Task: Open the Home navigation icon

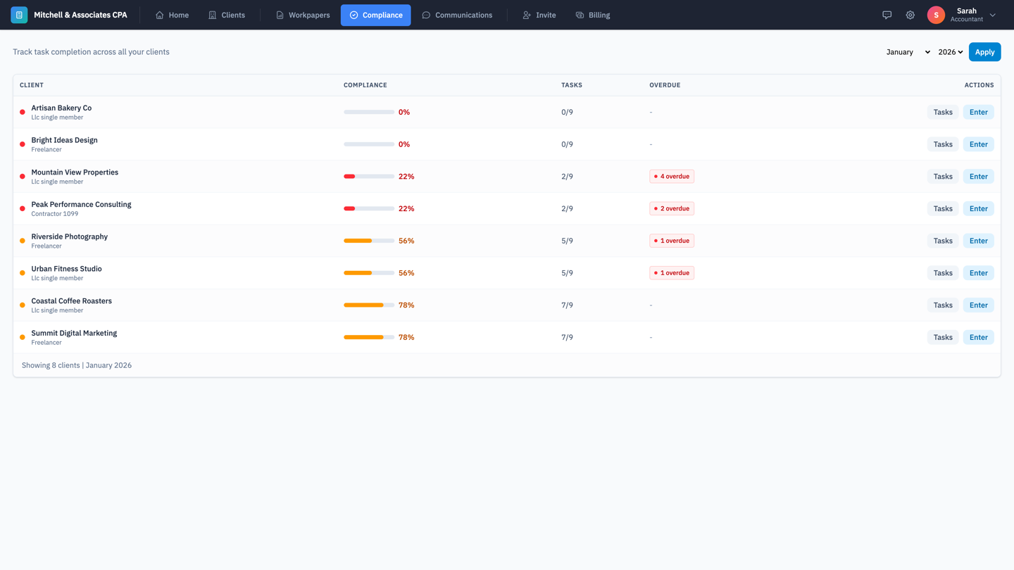Action: 158,15
